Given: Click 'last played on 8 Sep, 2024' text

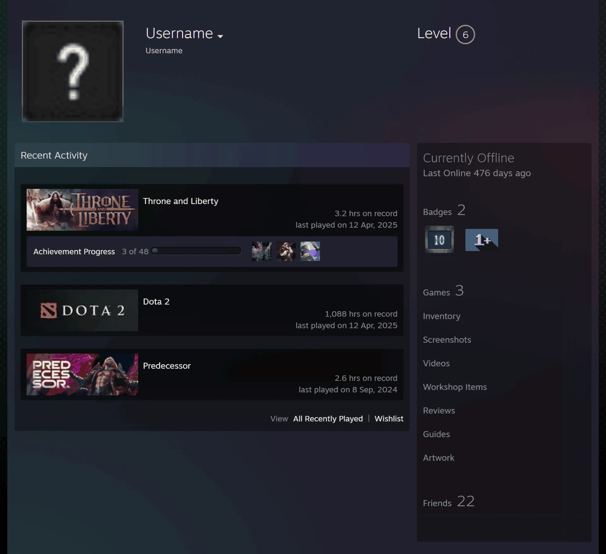Looking at the screenshot, I should point(348,390).
